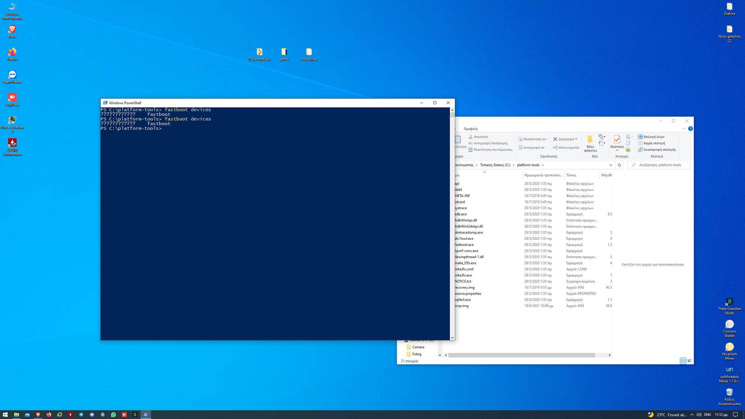745x419 pixels.
Task: Click the History icon in Άνοιγμα group
Action: point(628,150)
